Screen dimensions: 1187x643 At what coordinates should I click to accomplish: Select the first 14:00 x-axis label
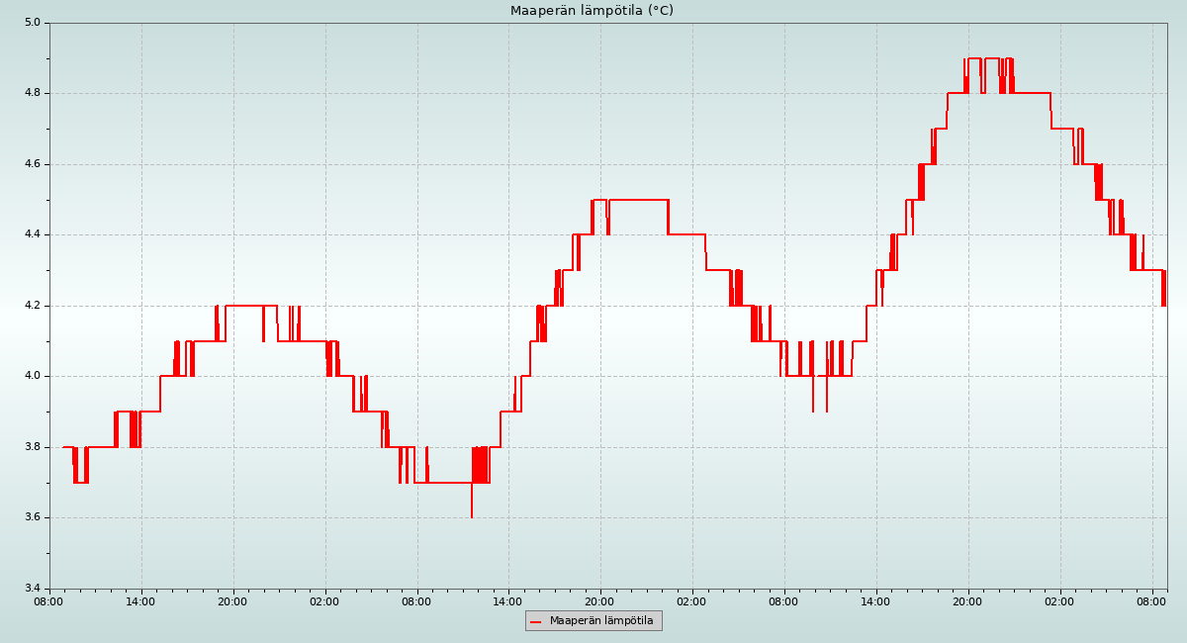point(141,600)
